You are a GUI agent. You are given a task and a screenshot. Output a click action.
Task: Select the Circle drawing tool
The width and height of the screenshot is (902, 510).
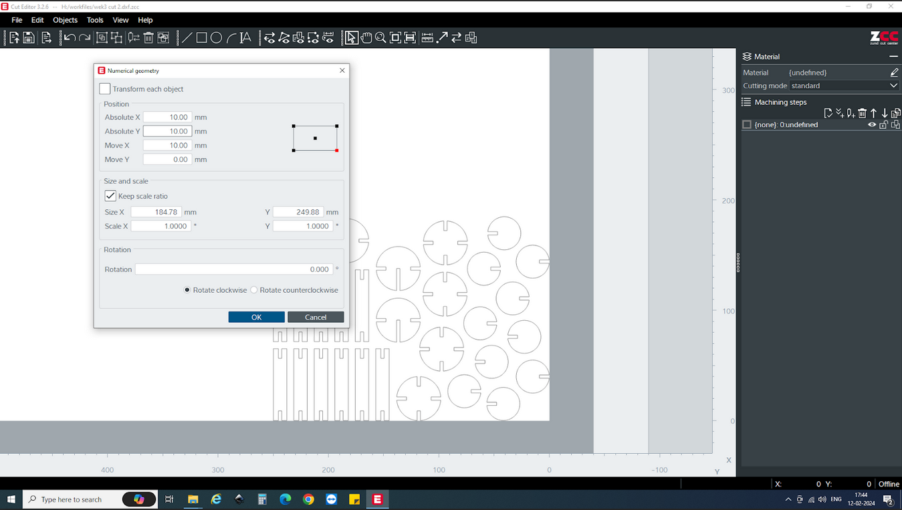click(216, 38)
